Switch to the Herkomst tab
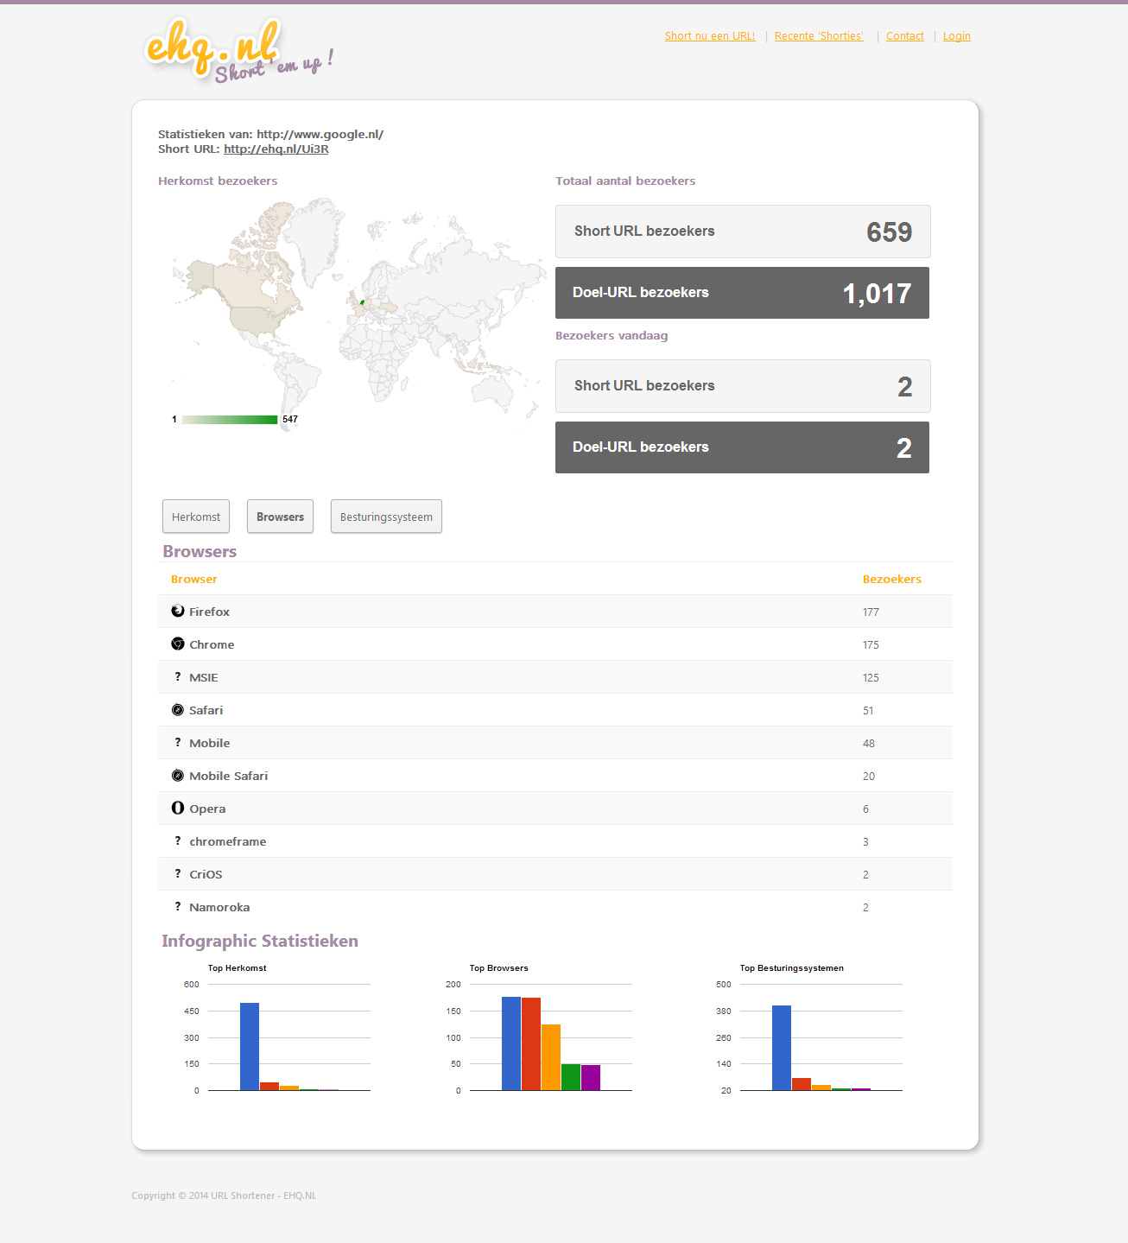1128x1243 pixels. pyautogui.click(x=196, y=517)
